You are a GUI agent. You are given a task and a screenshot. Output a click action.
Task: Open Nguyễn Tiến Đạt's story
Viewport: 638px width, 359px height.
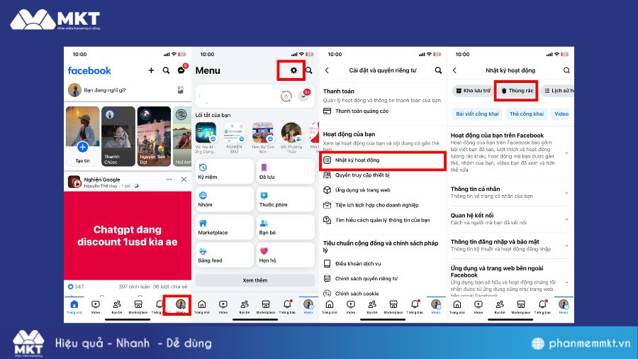[x=154, y=136]
